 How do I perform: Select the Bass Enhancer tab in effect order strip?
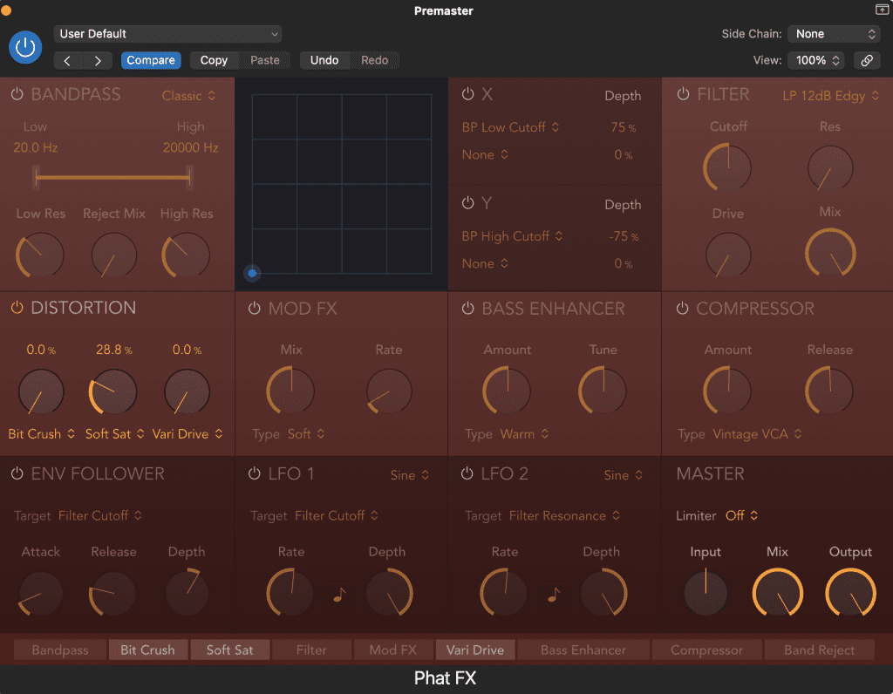(583, 650)
